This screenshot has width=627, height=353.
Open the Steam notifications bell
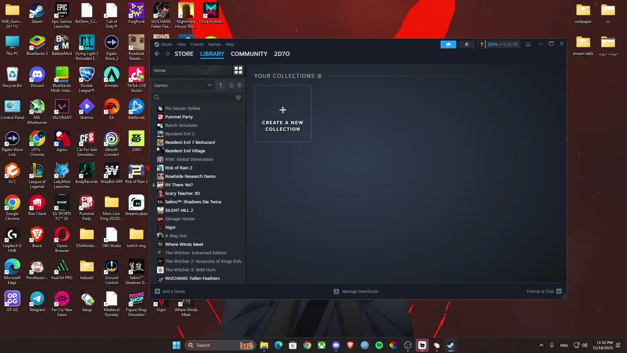click(x=466, y=44)
